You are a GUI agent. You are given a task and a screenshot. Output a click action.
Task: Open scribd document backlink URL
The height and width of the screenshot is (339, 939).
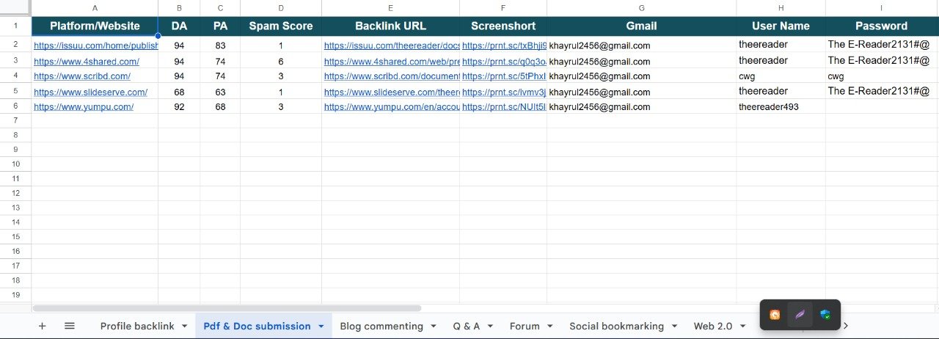tap(391, 76)
